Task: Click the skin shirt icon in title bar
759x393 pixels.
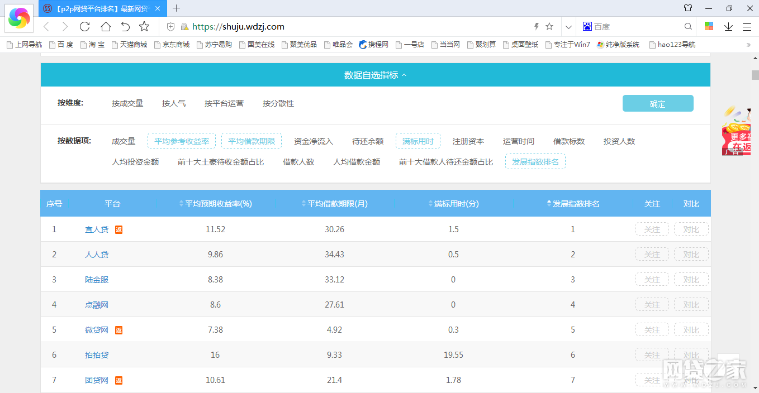Action: tap(688, 8)
